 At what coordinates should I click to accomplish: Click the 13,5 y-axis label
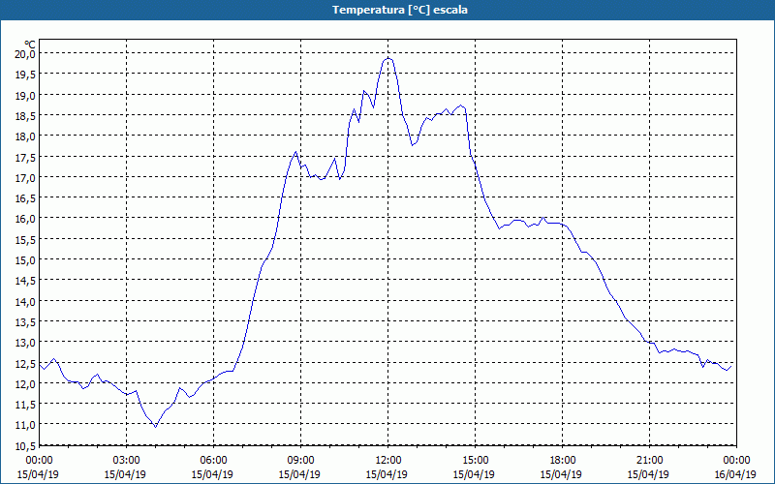click(x=26, y=321)
